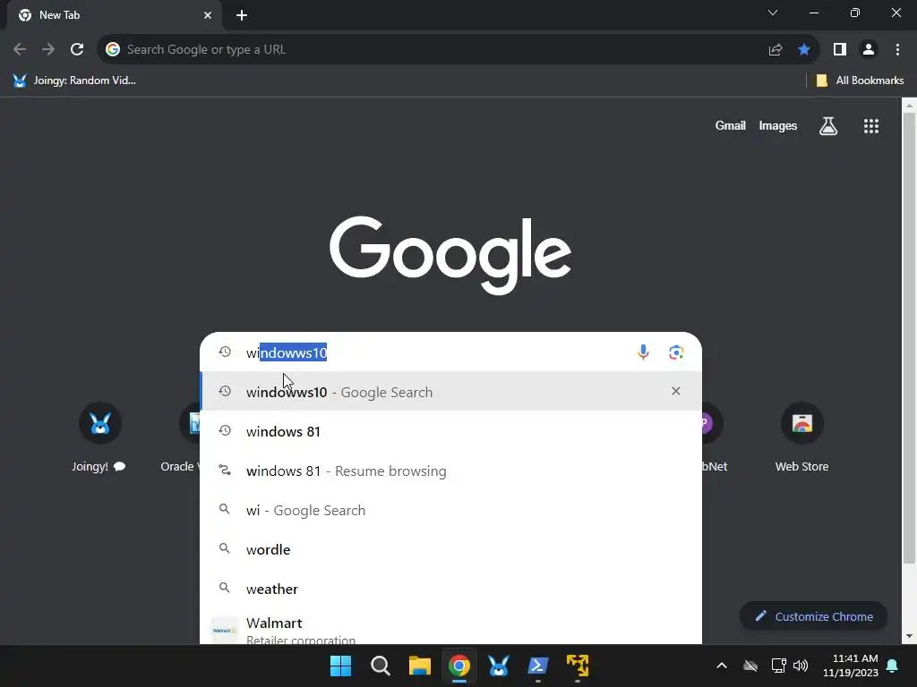The width and height of the screenshot is (917, 687).
Task: Open Search Labs flask icon
Action: click(828, 125)
